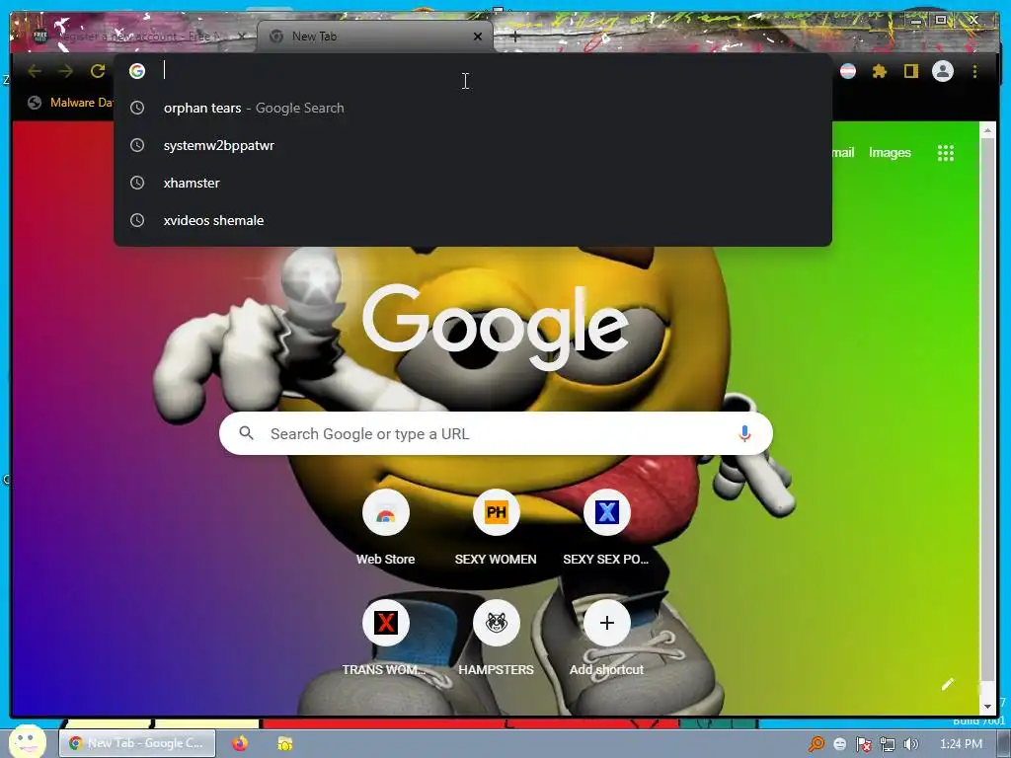Open the Chrome three-dot menu
This screenshot has width=1011, height=758.
[x=974, y=71]
